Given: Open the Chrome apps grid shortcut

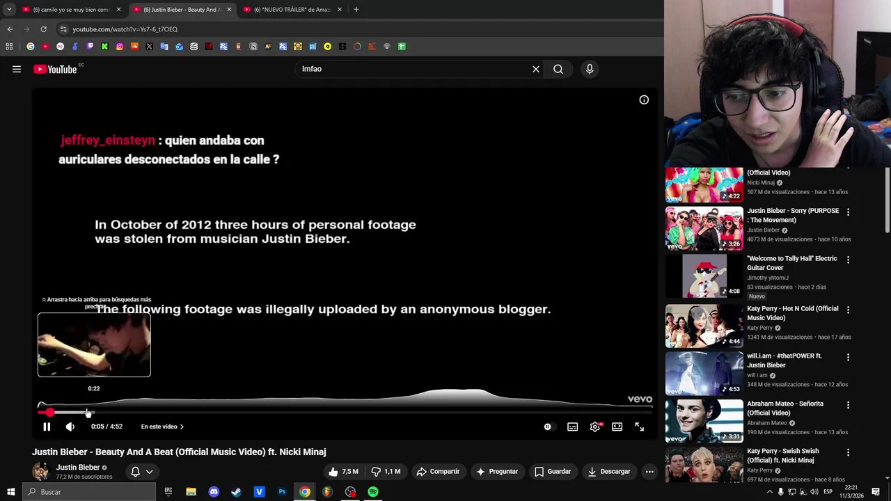Looking at the screenshot, I should pos(9,47).
